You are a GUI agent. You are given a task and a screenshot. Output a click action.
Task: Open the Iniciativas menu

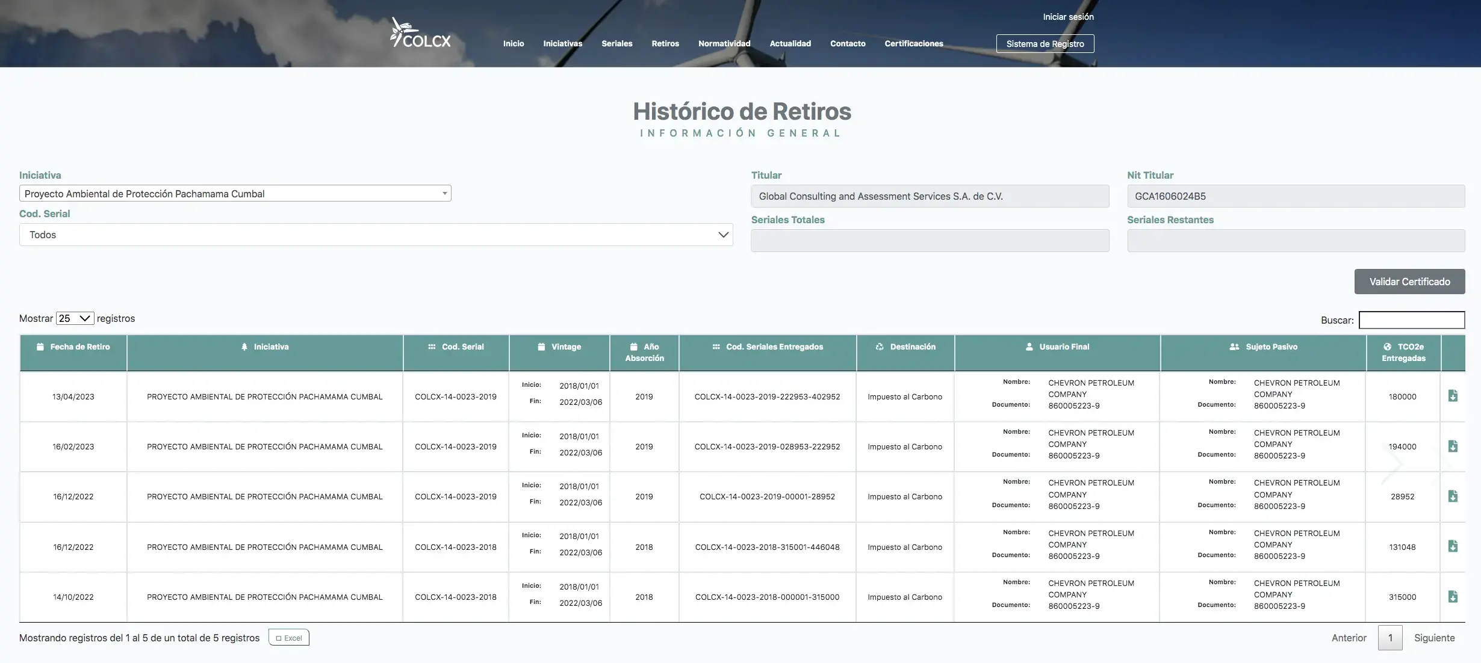click(x=562, y=43)
